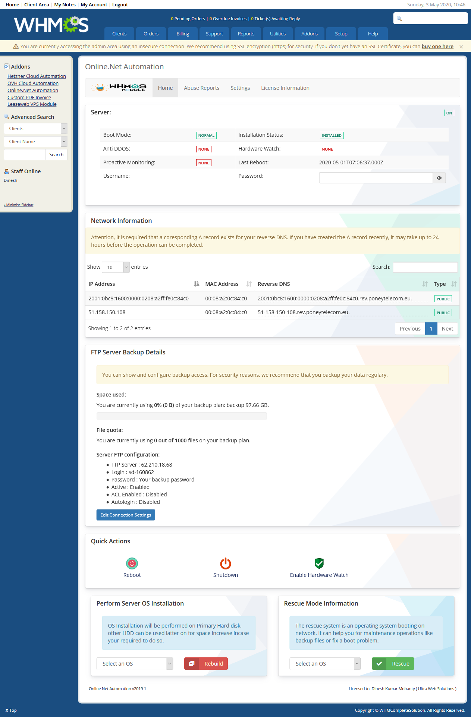Click the Staff Online user icon

(6, 171)
